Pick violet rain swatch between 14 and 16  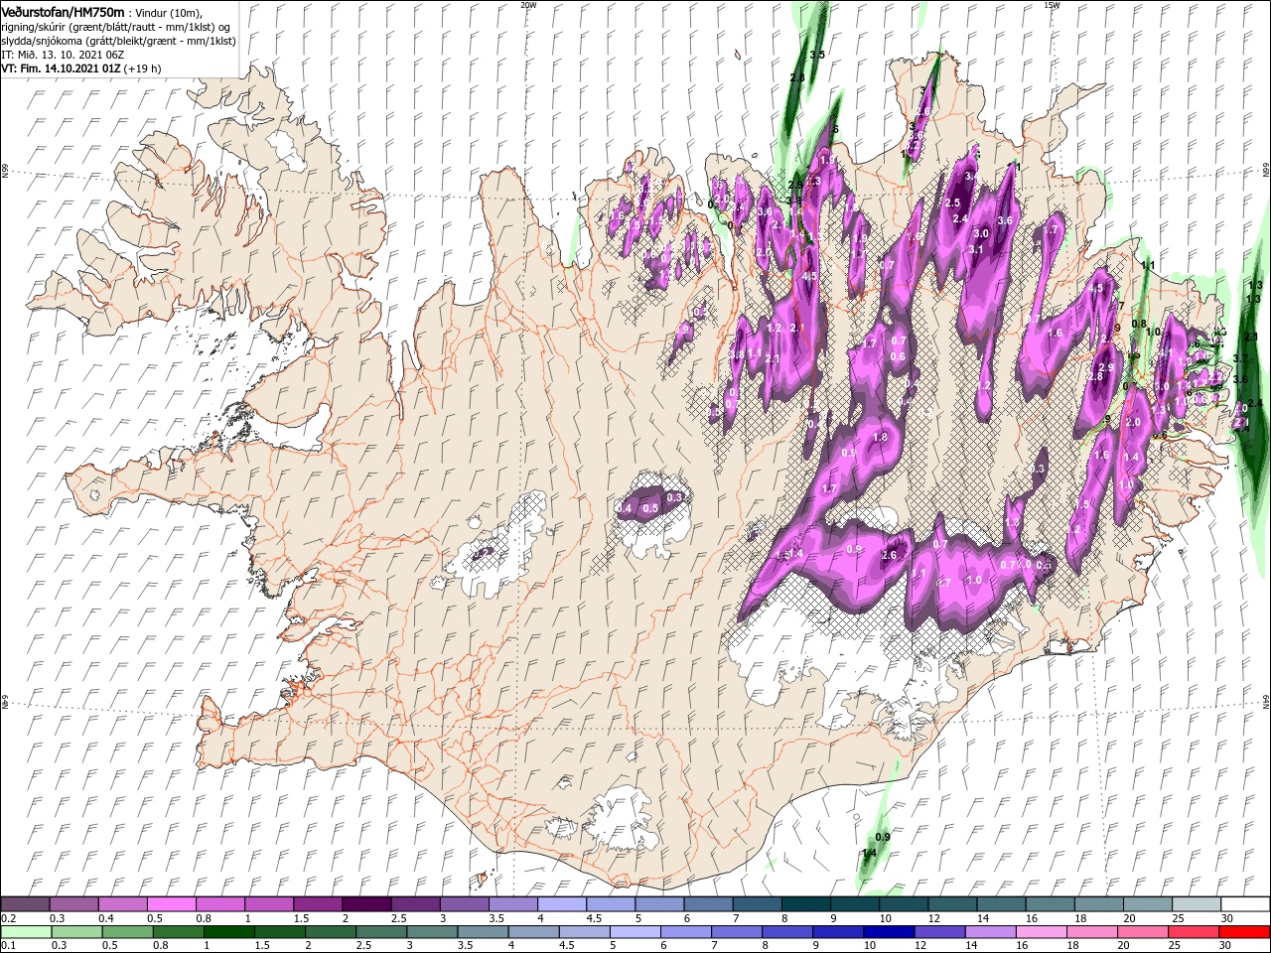(x=992, y=932)
